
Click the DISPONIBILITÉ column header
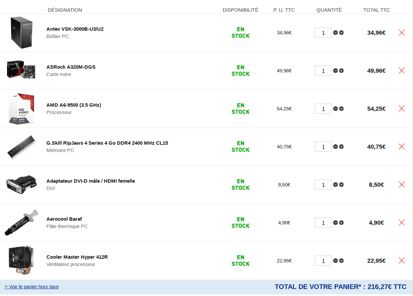pyautogui.click(x=240, y=10)
